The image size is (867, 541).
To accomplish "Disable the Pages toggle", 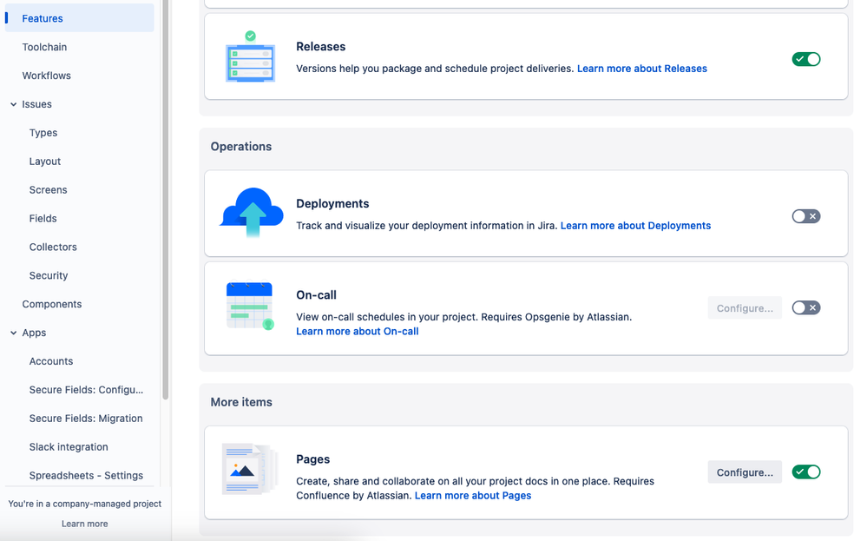I will click(x=805, y=472).
